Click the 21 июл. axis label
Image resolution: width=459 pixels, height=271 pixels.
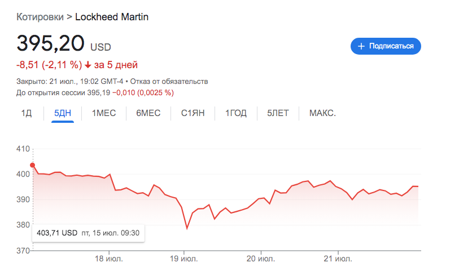coord(338,259)
